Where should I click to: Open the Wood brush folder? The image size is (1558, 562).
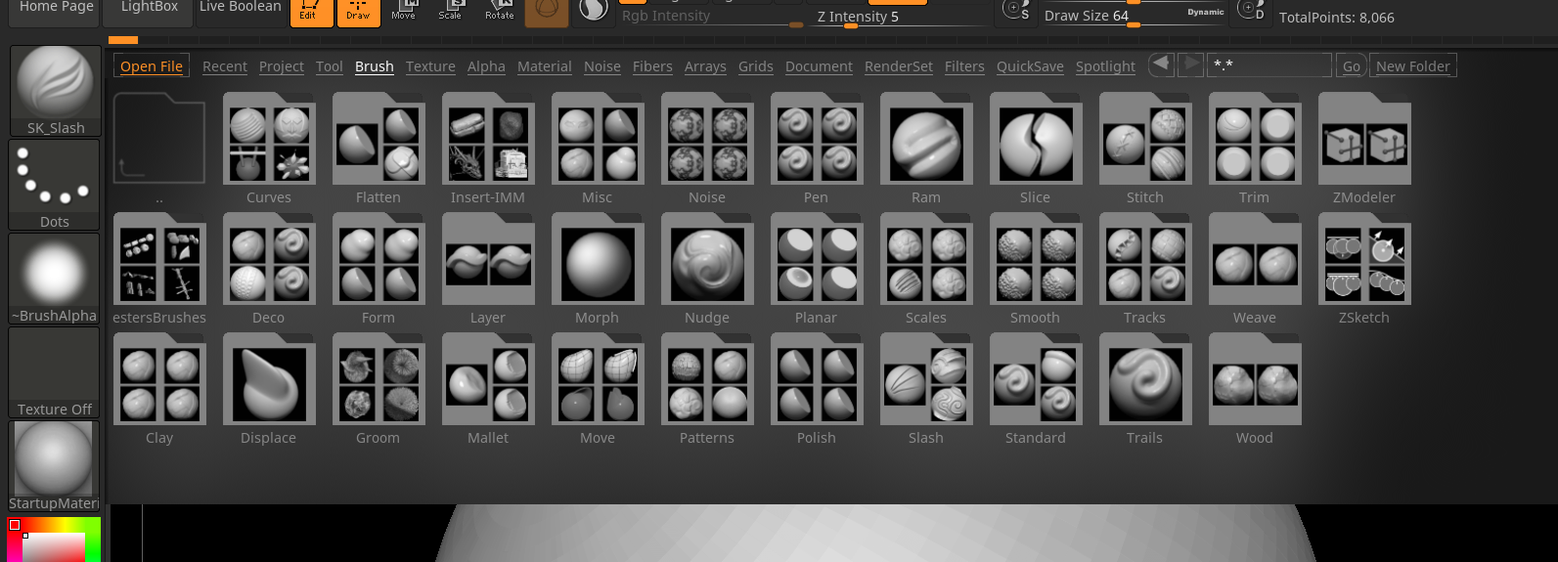tap(1255, 380)
